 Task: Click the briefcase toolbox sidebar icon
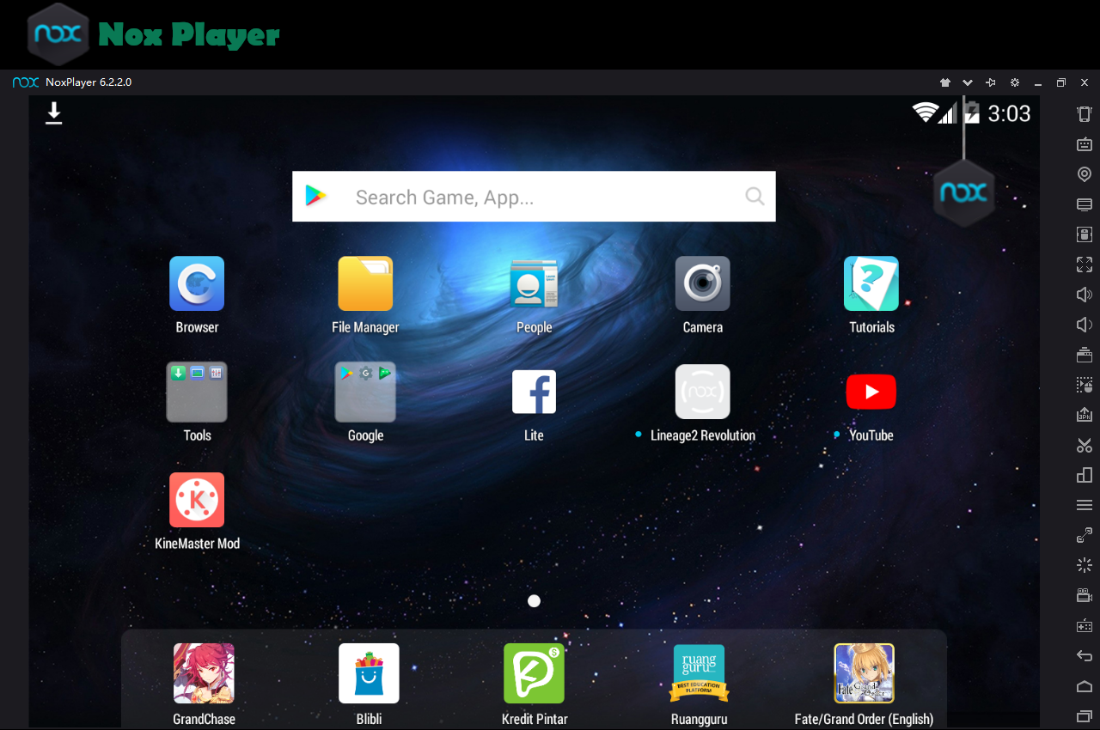coord(1085,355)
